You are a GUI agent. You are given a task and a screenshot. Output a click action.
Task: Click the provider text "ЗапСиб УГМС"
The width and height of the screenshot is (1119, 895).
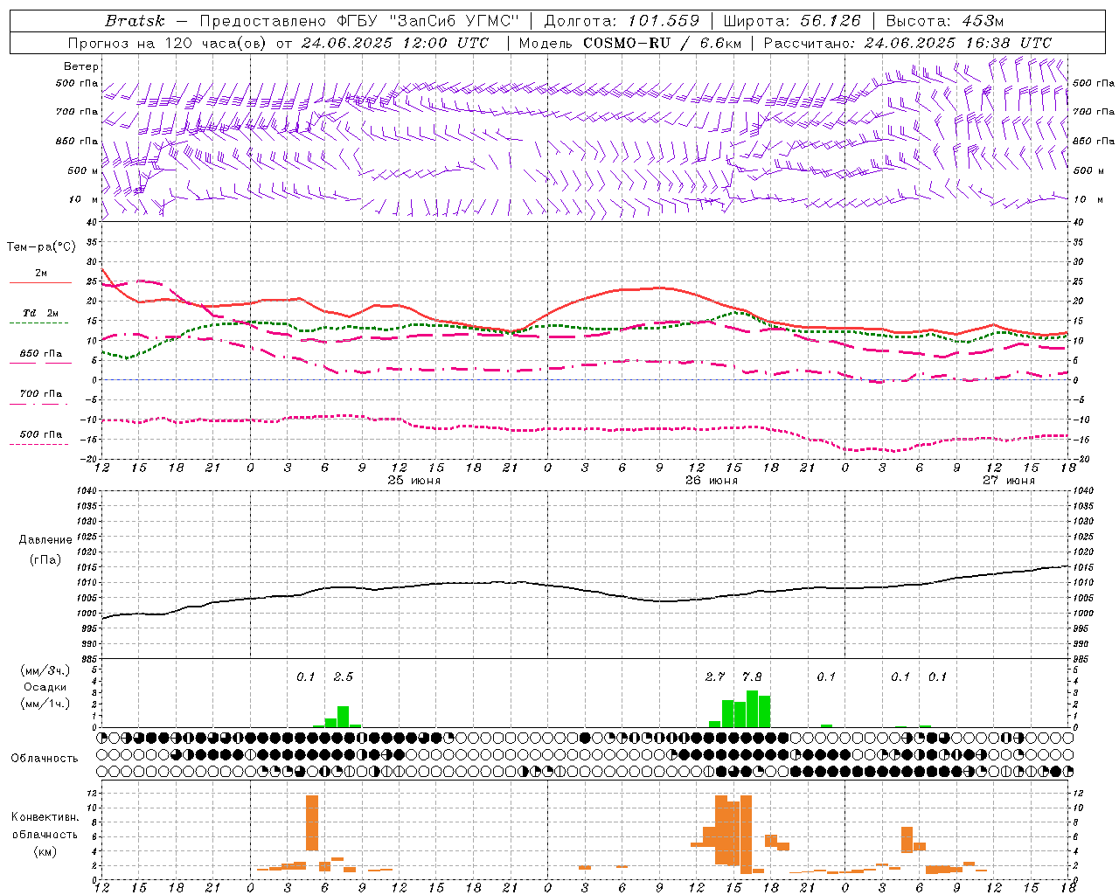455,21
